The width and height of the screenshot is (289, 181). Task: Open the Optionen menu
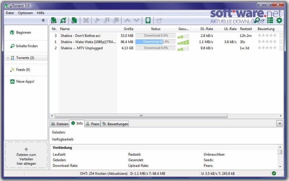coord(25,13)
